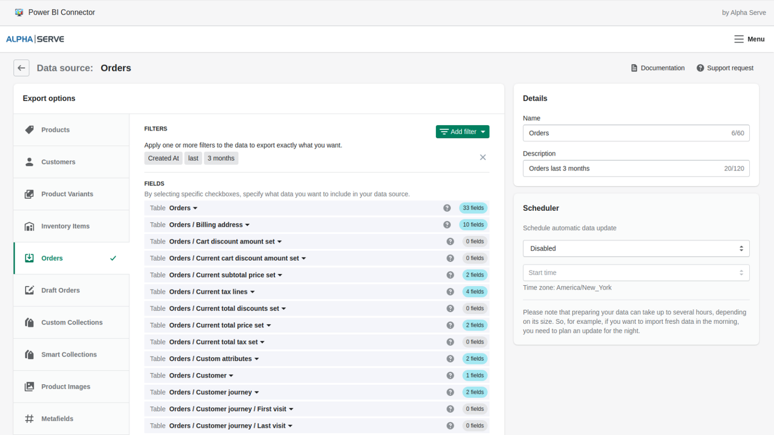The image size is (774, 435).
Task: Click the Description input field
Action: pos(636,169)
